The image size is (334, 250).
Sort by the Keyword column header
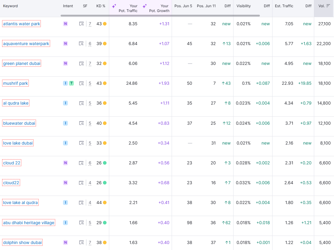tap(11, 6)
